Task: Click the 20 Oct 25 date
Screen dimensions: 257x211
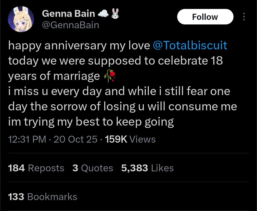Action: (x=75, y=139)
